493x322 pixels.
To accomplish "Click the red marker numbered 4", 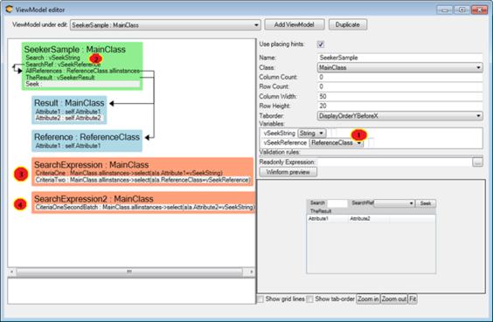I will click(20, 205).
